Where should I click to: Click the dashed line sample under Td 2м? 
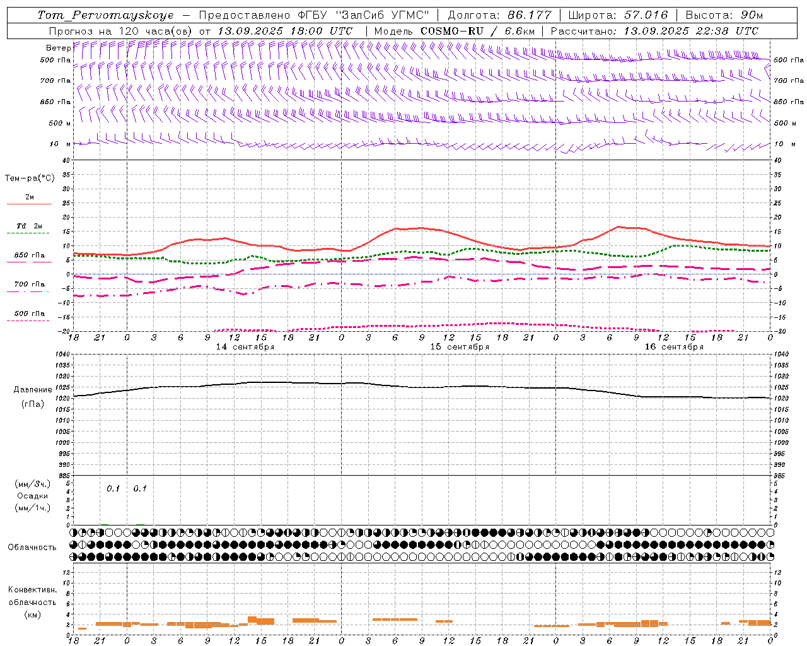coord(28,233)
